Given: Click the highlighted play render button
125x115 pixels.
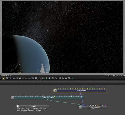Looking at the screenshot, I should (3, 78).
